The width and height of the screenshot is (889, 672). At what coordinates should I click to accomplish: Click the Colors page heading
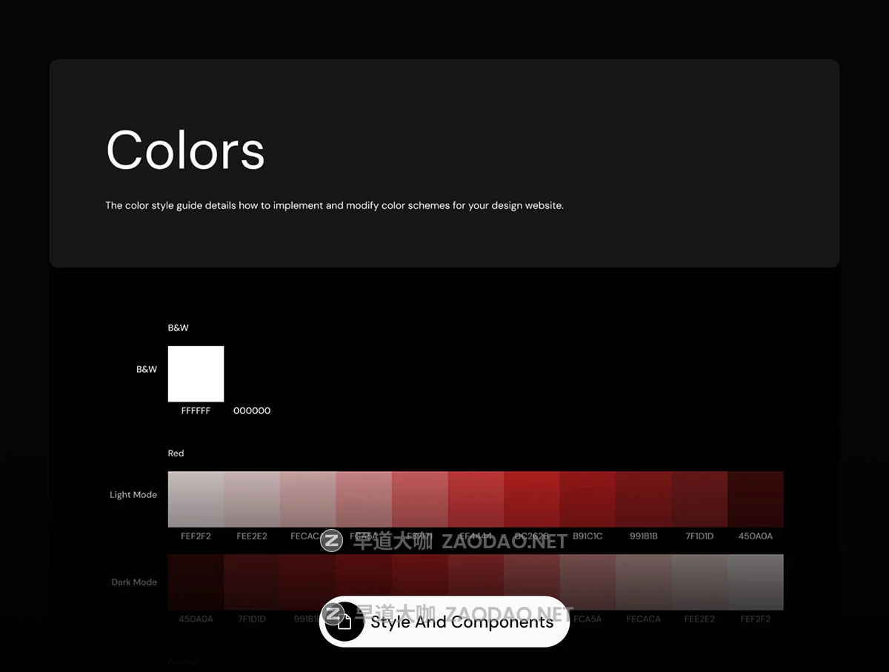click(x=185, y=150)
